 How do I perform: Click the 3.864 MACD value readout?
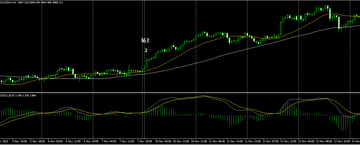coord(32,96)
